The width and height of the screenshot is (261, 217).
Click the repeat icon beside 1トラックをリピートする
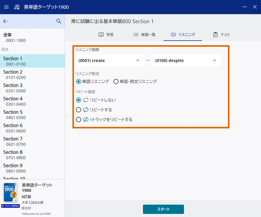tap(85, 119)
